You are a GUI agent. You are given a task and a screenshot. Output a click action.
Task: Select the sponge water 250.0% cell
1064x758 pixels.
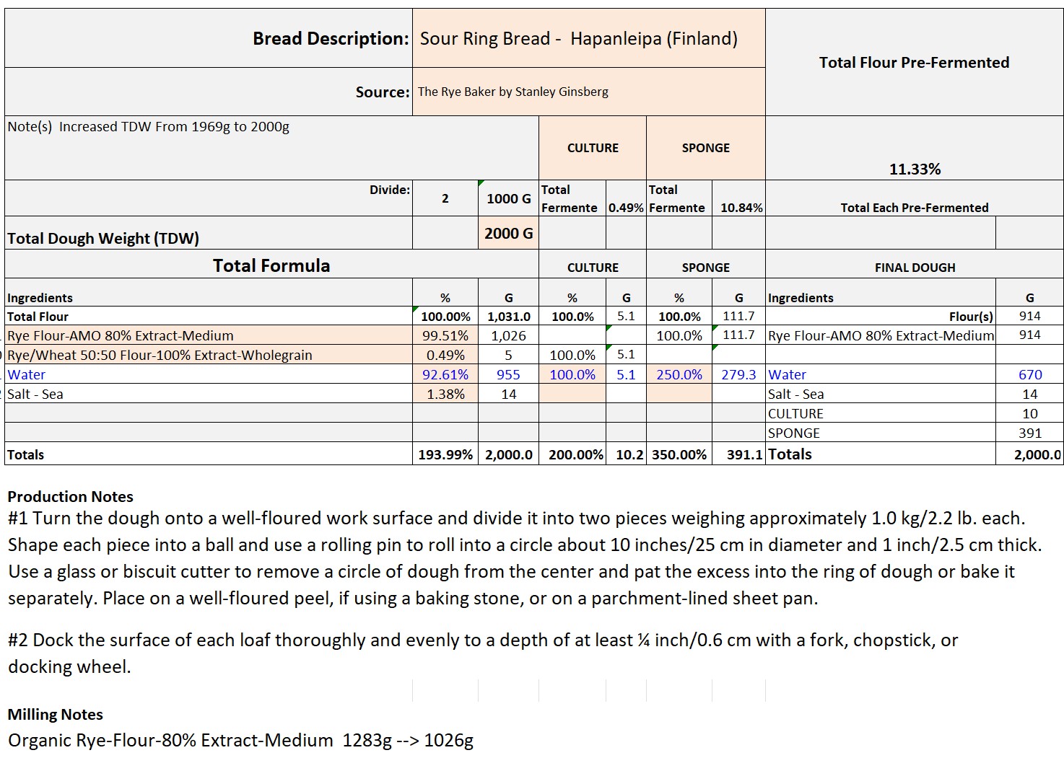(679, 374)
